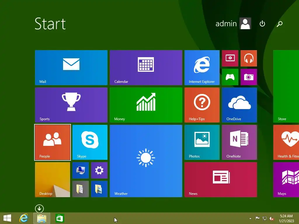Click the muted volume tray icon
This screenshot has height=224, width=299.
(x=272, y=218)
